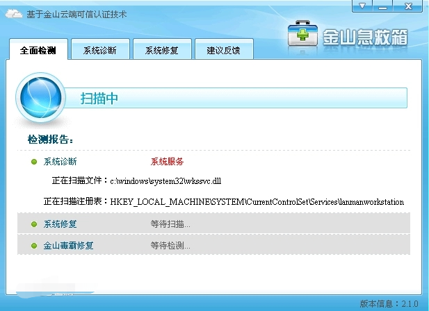The width and height of the screenshot is (429, 311).
Task: Select the 系统诊断 report row label
Action: (60, 162)
